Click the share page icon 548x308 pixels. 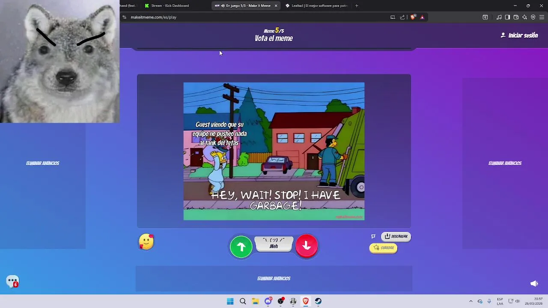coord(402,17)
